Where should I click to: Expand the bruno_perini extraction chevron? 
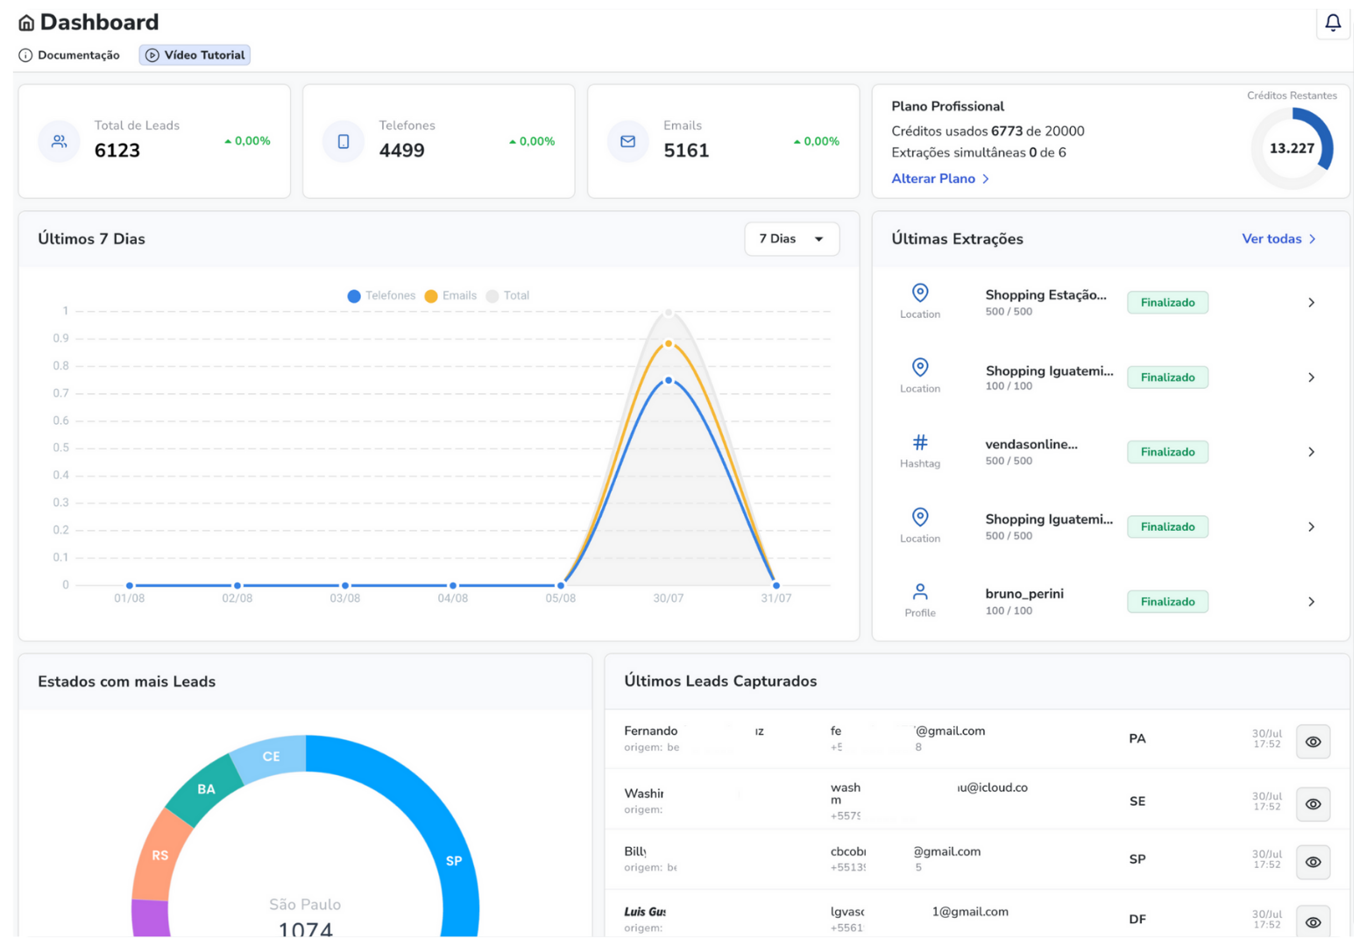click(x=1311, y=602)
